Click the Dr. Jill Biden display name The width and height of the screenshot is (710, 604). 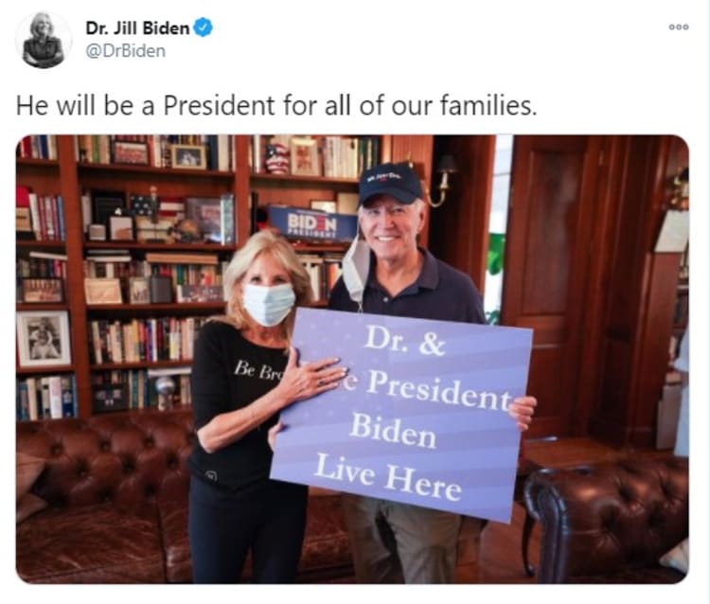point(137,28)
